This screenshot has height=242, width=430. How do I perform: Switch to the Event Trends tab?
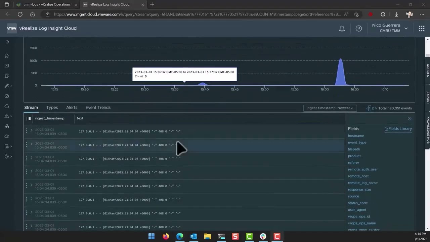pyautogui.click(x=98, y=108)
